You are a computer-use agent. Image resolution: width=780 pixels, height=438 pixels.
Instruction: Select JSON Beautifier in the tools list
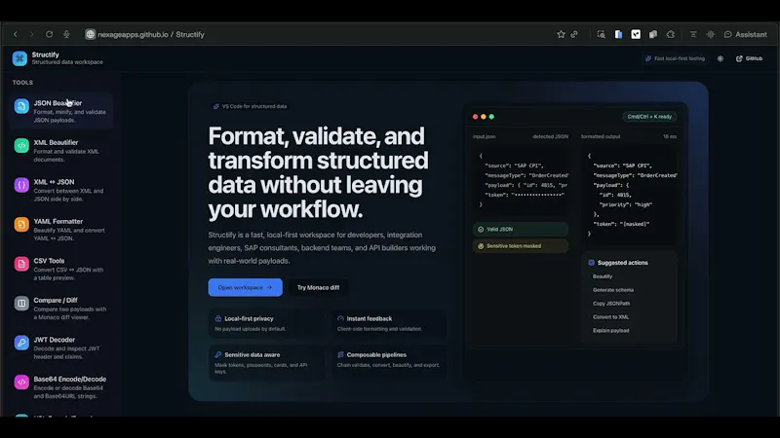point(61,111)
